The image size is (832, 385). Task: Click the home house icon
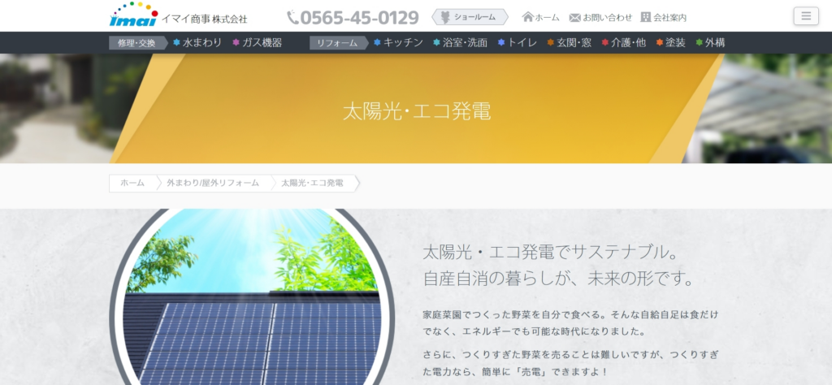click(527, 17)
